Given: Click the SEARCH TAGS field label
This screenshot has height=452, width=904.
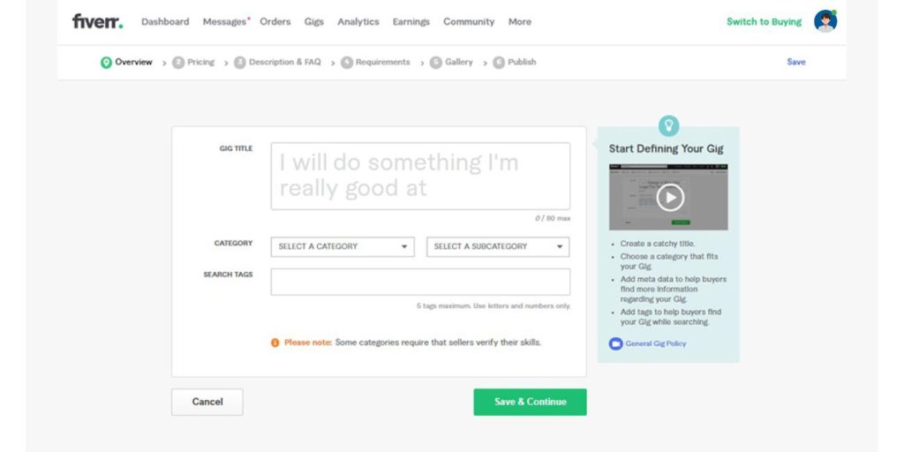Looking at the screenshot, I should 228,275.
